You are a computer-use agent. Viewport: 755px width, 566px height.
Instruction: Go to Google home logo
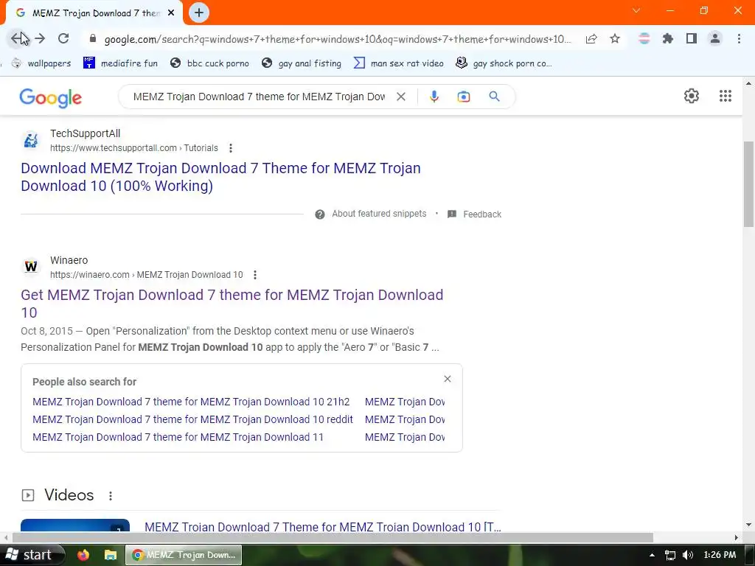(x=51, y=98)
